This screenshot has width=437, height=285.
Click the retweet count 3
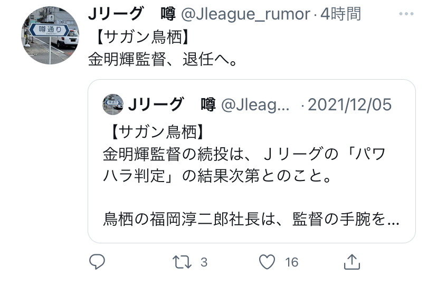(204, 262)
